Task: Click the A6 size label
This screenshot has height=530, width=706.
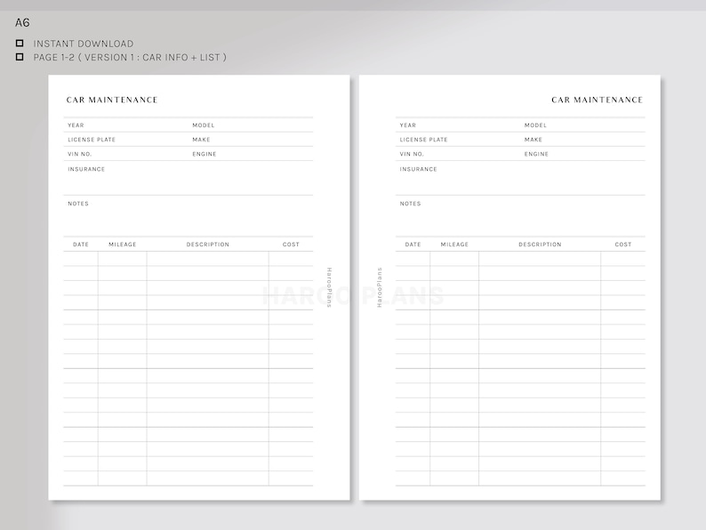Action: click(x=22, y=22)
